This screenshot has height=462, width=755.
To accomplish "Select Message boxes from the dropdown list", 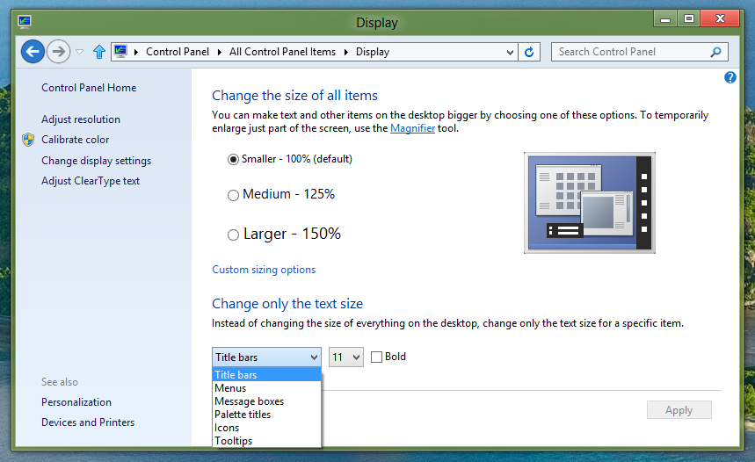I will pyautogui.click(x=249, y=401).
